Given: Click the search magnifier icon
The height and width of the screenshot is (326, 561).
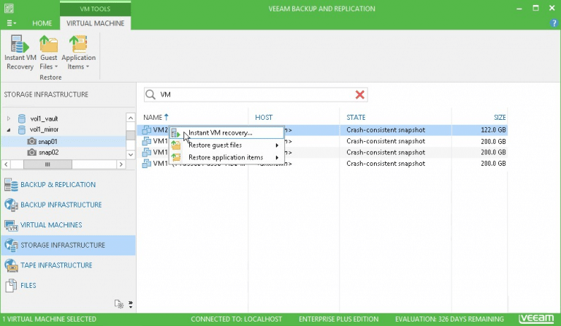Looking at the screenshot, I should (150, 94).
